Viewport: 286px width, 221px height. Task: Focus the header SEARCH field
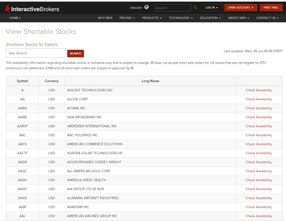(173, 8)
